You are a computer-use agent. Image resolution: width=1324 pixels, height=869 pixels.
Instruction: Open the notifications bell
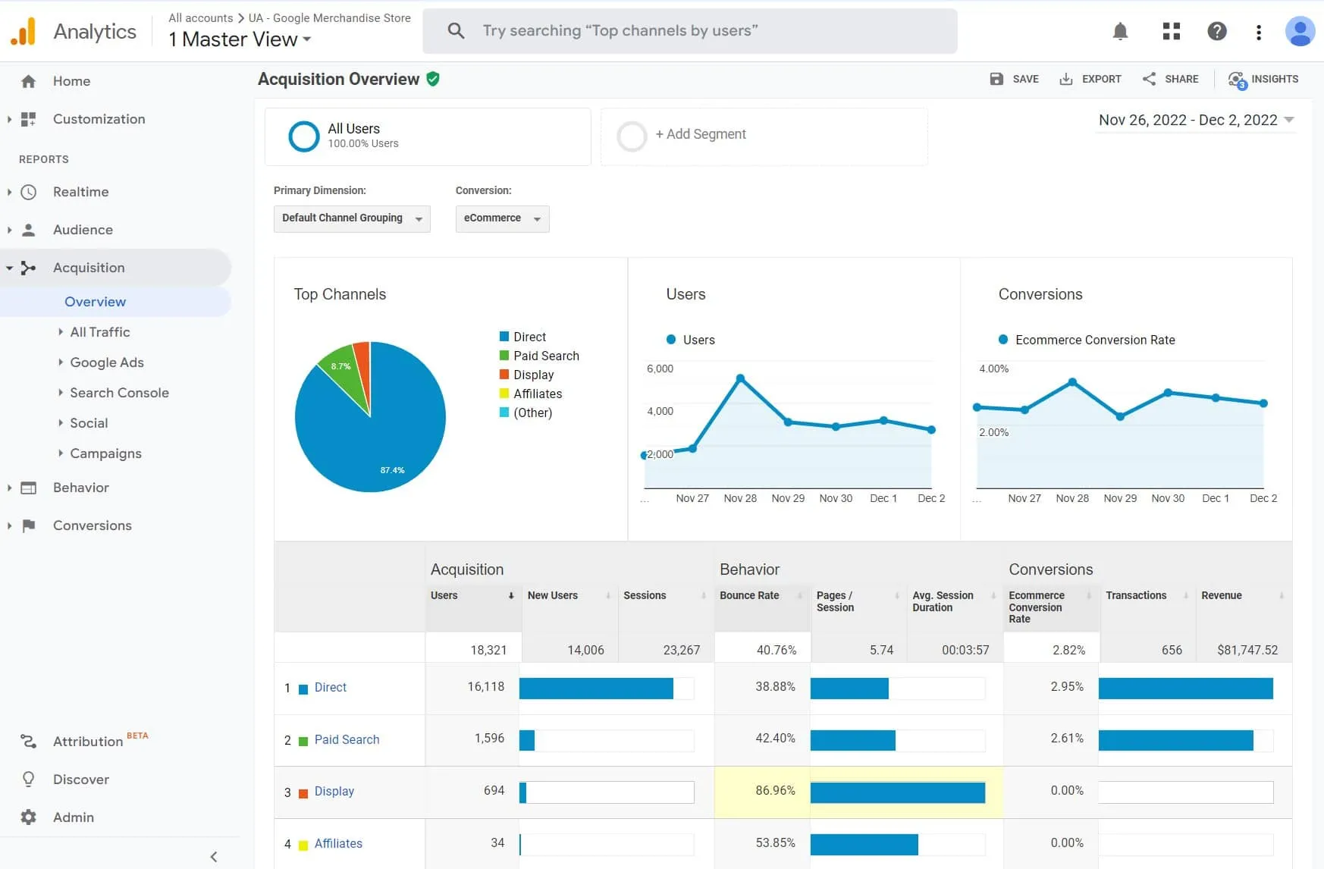(x=1120, y=31)
